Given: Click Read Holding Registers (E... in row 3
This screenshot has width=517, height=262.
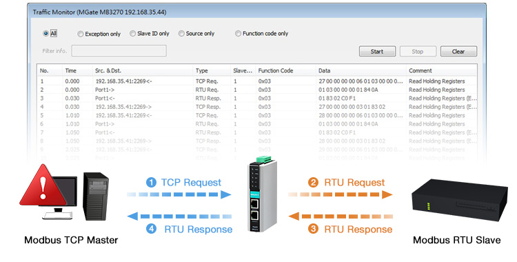Looking at the screenshot, I should [x=443, y=99].
